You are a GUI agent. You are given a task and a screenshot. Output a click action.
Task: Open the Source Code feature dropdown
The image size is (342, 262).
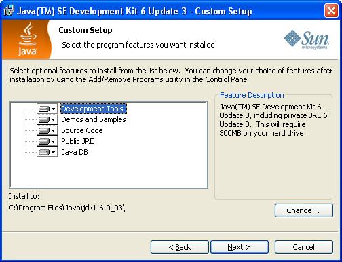tap(47, 130)
